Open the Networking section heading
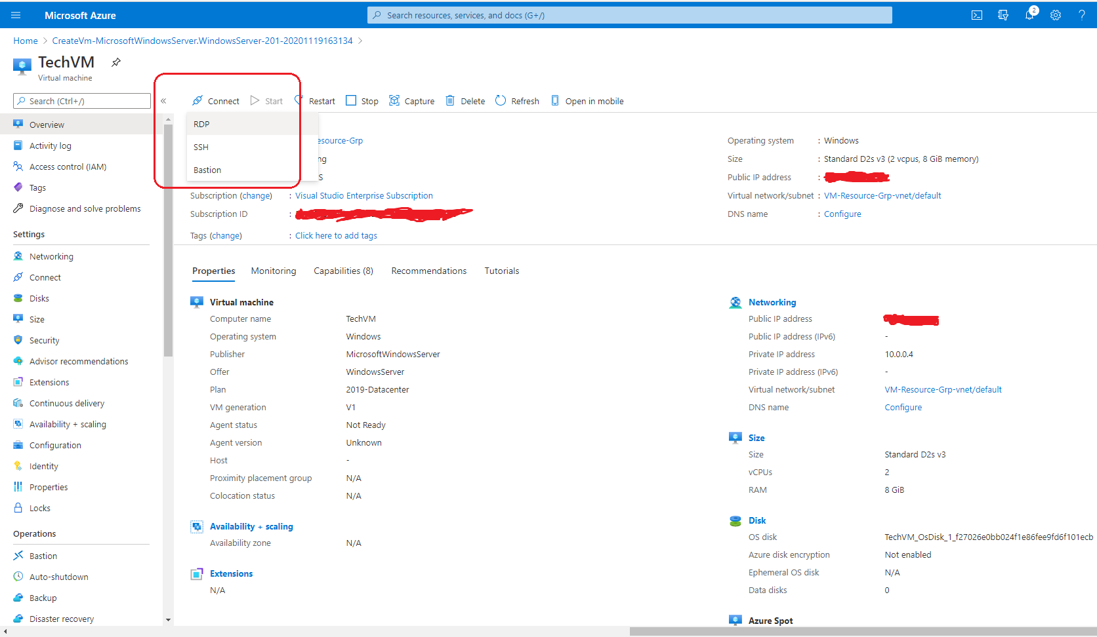Screen dimensions: 1097x637 (772, 302)
